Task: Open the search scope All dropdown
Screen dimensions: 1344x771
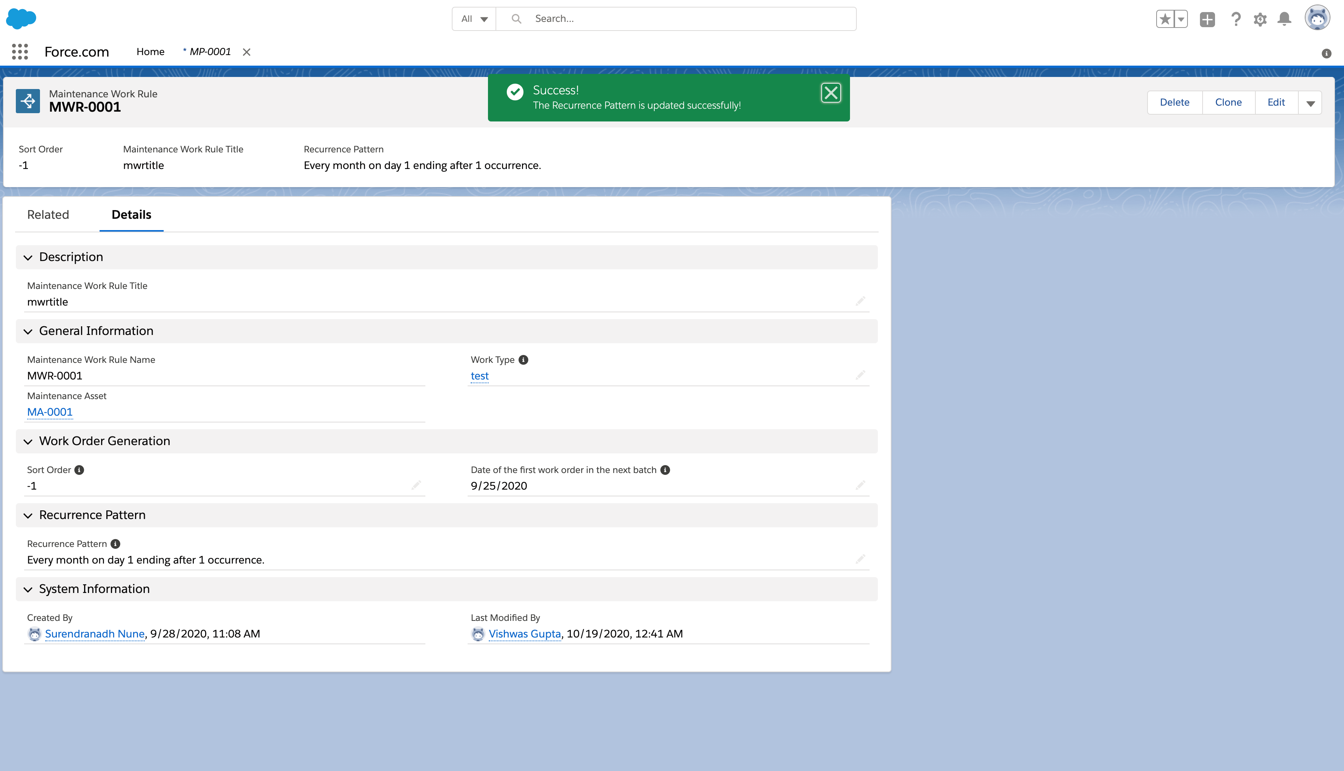Action: (474, 18)
